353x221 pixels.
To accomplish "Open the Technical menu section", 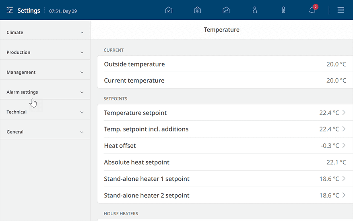I will pos(45,112).
